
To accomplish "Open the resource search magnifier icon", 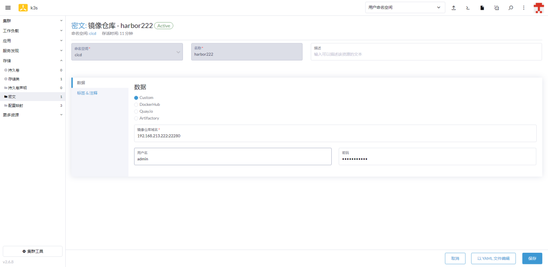I will tap(511, 8).
